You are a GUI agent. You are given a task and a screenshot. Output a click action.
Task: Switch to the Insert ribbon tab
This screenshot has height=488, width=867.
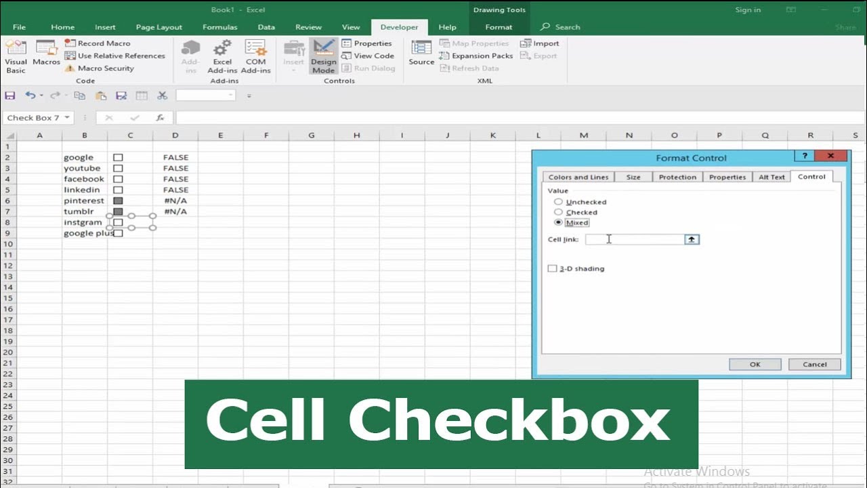coord(105,27)
